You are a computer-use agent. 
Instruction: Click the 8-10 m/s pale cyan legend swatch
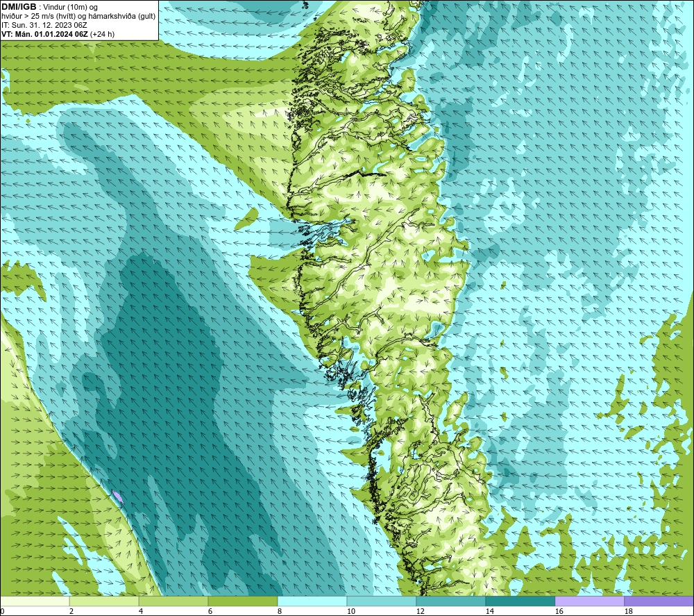click(312, 601)
